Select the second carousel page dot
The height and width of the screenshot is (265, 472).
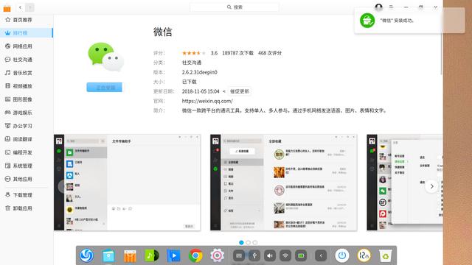[249, 242]
